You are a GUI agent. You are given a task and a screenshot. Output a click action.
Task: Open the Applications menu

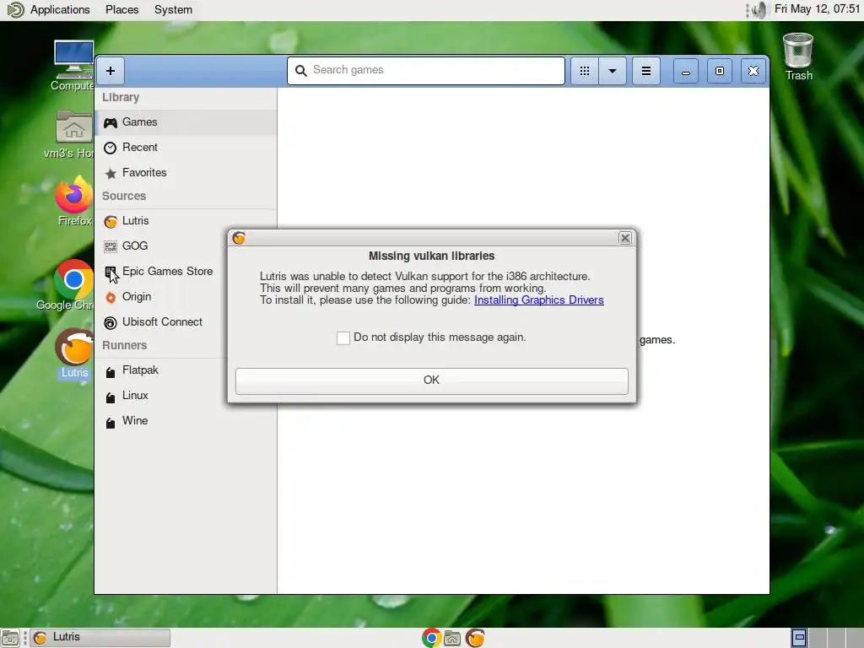[x=60, y=10]
